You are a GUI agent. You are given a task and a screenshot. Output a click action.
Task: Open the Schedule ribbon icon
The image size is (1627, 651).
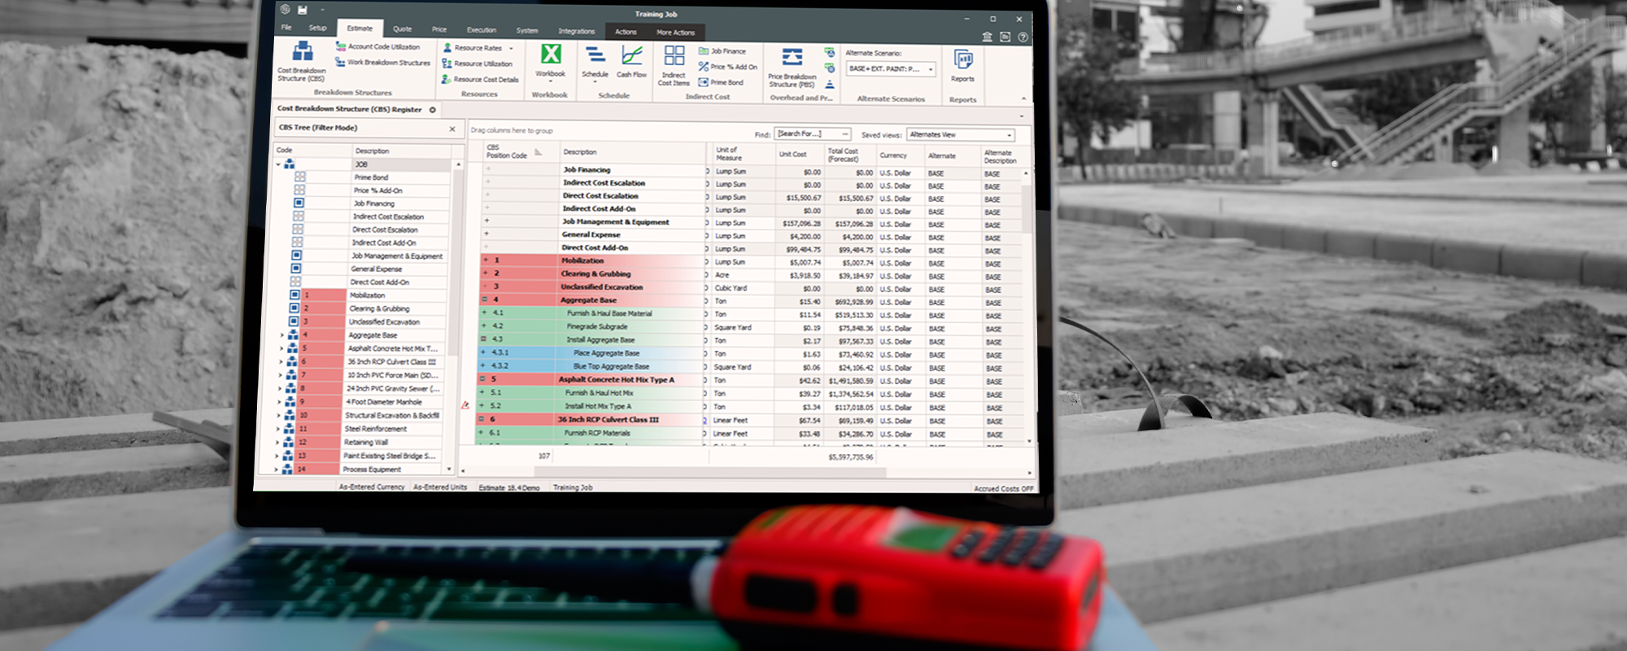[595, 56]
